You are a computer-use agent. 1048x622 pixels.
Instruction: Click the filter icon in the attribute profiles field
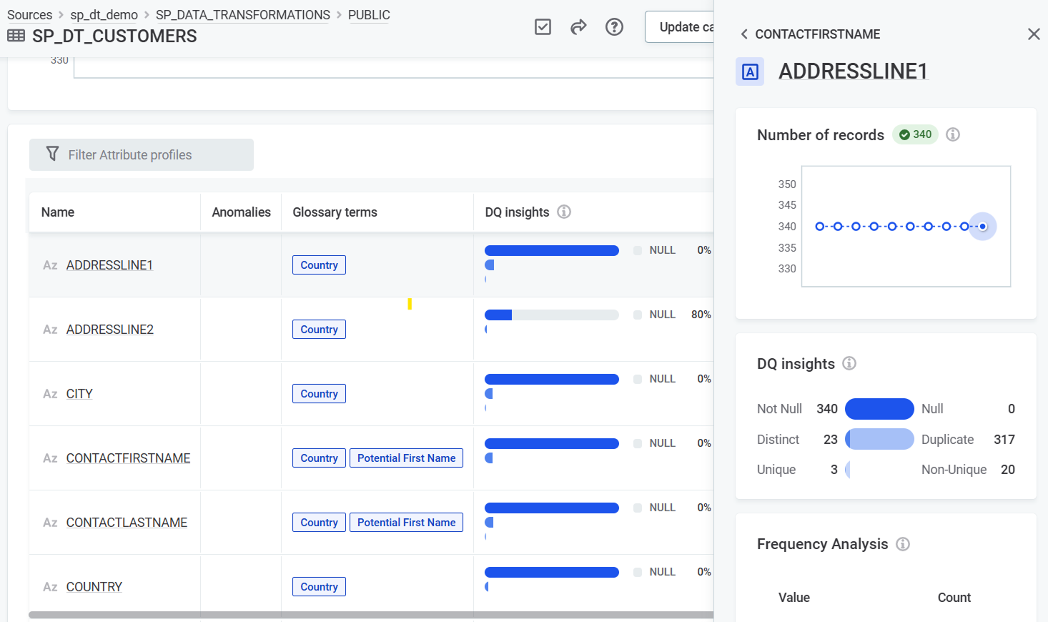(x=52, y=154)
